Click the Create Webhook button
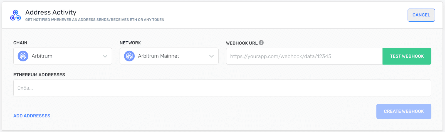 (404, 111)
